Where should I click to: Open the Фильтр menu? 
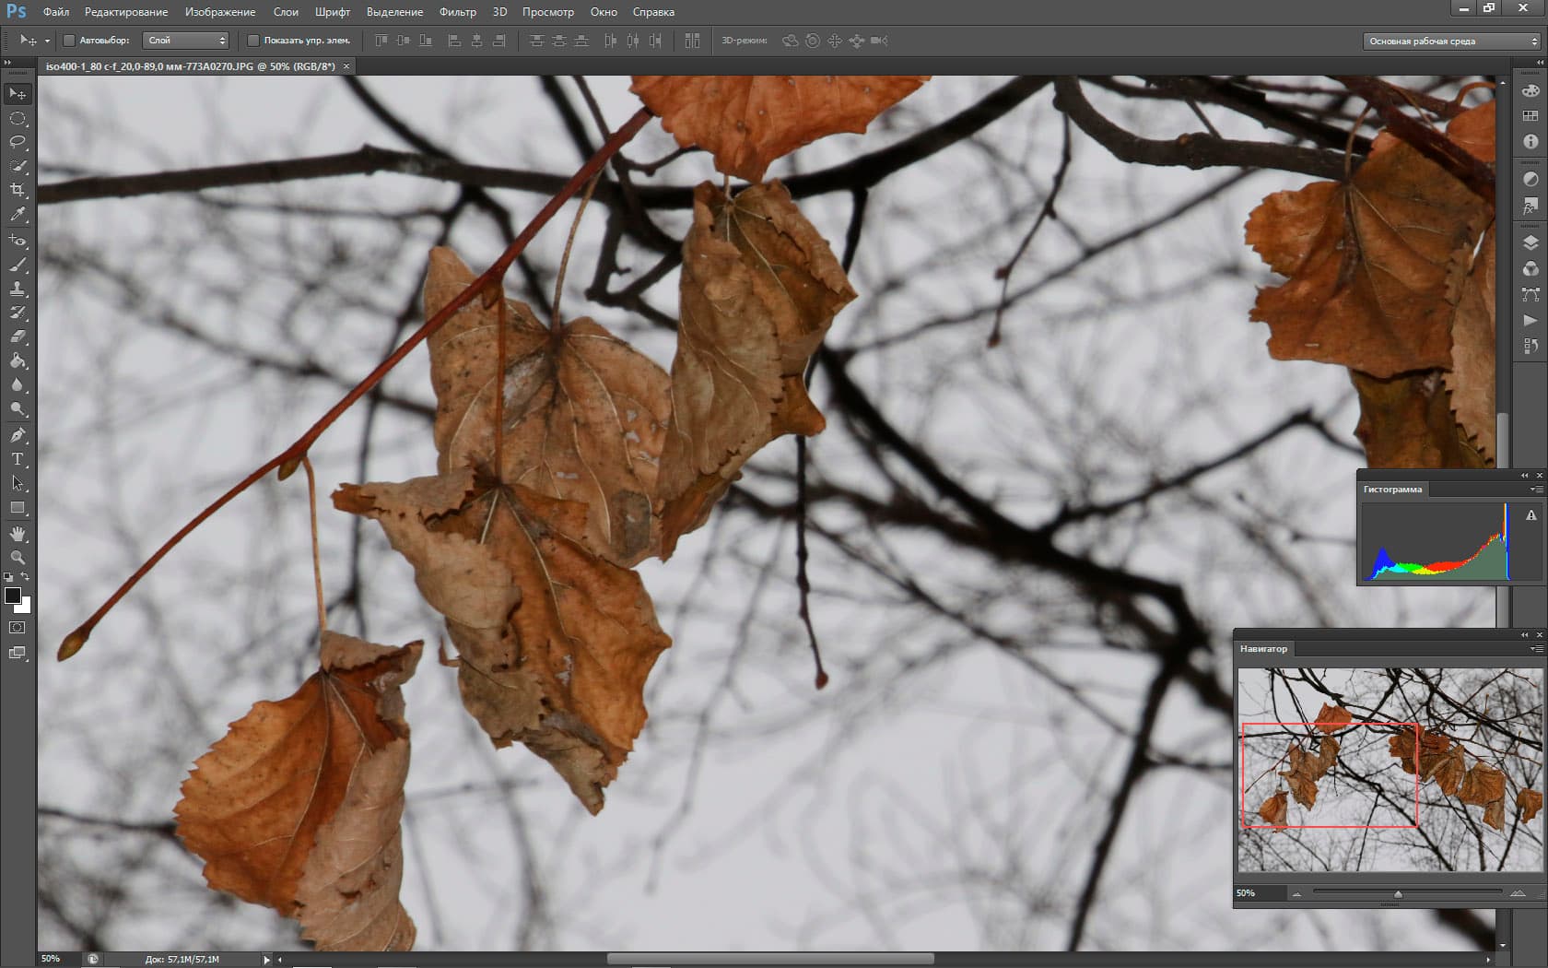tap(457, 12)
